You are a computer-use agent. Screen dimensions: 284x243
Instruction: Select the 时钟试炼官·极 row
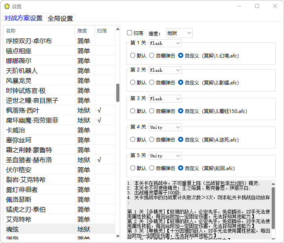click(59, 90)
